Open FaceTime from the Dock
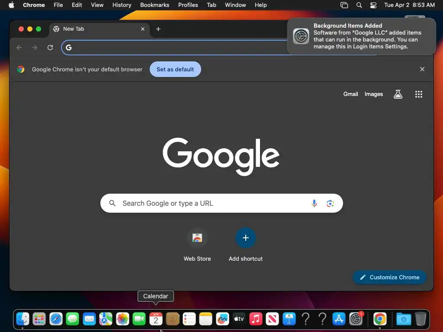The height and width of the screenshot is (332, 443). [x=139, y=319]
